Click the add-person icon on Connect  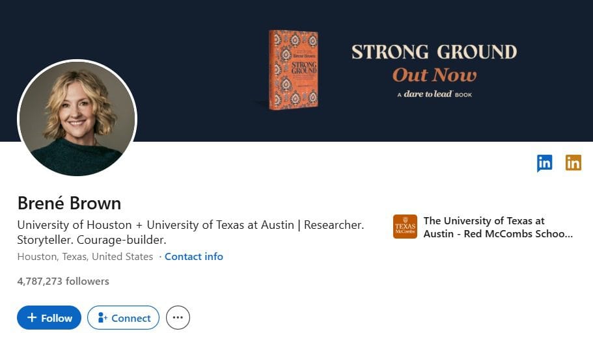coord(102,318)
